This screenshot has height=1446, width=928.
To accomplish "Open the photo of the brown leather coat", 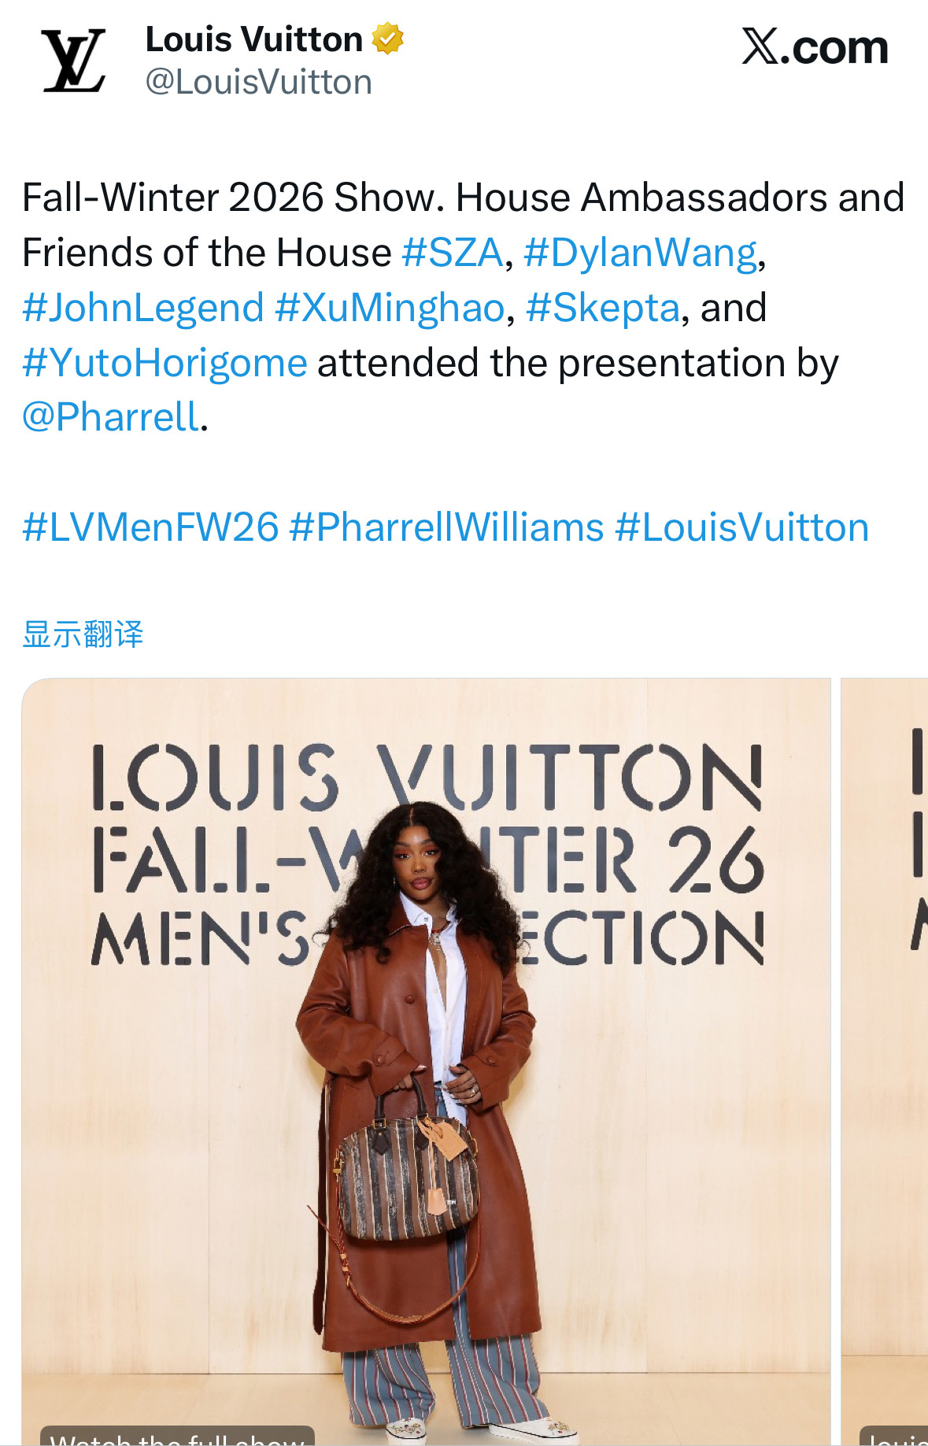I will point(426,1061).
